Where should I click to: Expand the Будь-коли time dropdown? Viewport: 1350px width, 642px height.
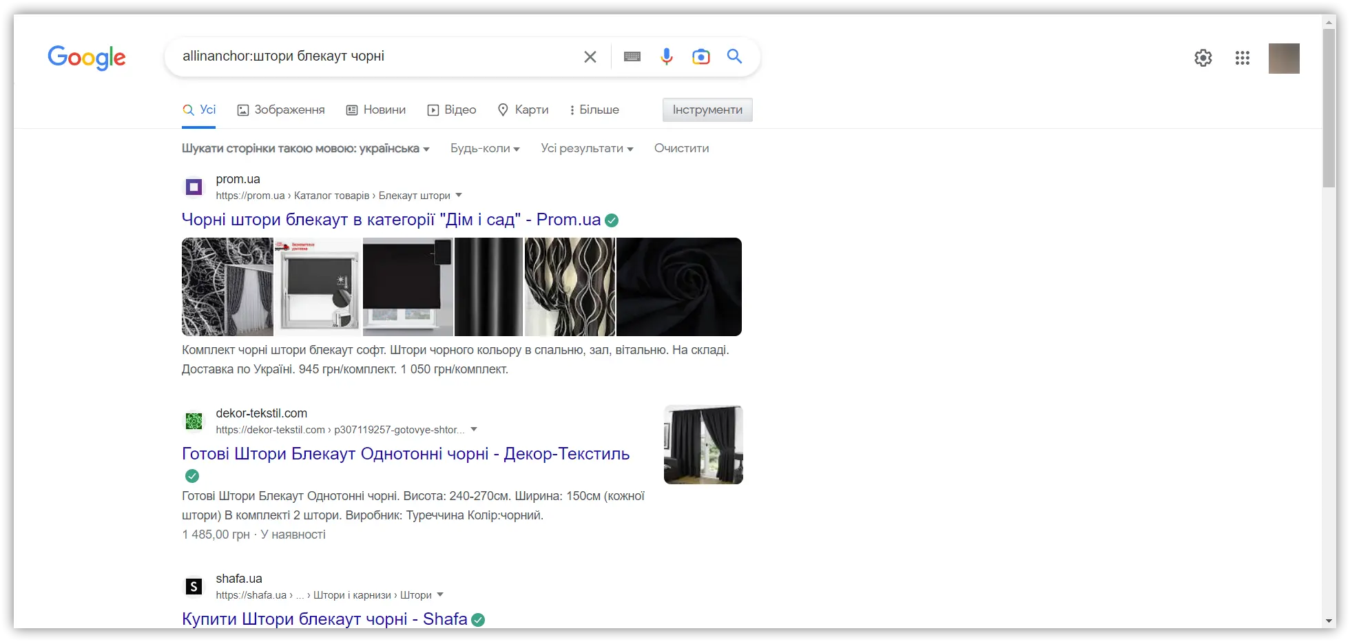[485, 148]
